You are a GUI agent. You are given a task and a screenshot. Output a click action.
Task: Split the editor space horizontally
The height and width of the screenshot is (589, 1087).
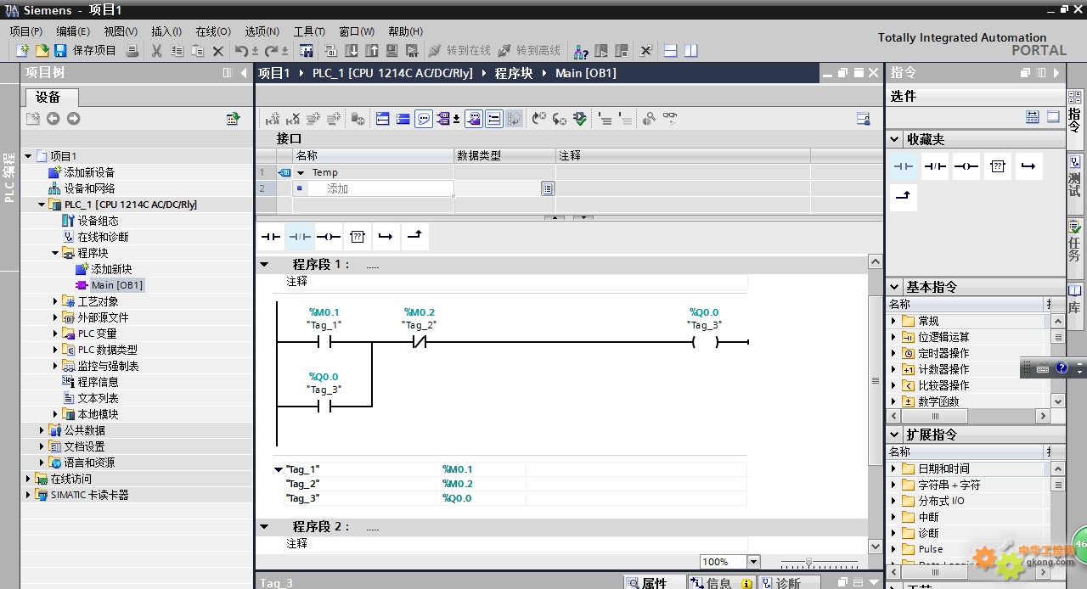coord(670,51)
